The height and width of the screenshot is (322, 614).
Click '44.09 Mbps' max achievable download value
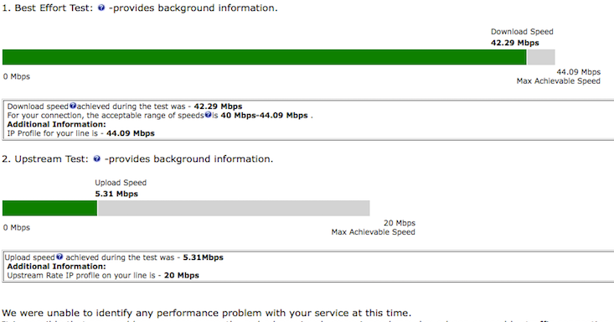tap(578, 72)
